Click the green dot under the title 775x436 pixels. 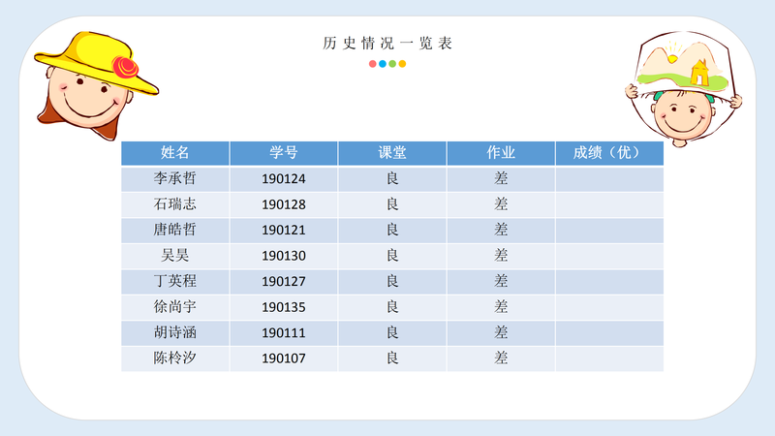tap(392, 64)
